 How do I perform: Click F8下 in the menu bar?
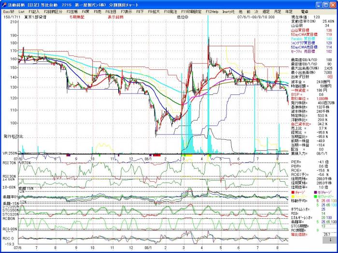[140, 12]
